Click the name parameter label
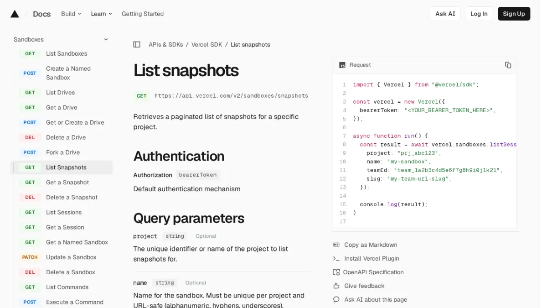This screenshot has width=547, height=308. pyautogui.click(x=140, y=283)
